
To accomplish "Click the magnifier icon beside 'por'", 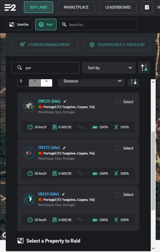I will click(x=19, y=68).
